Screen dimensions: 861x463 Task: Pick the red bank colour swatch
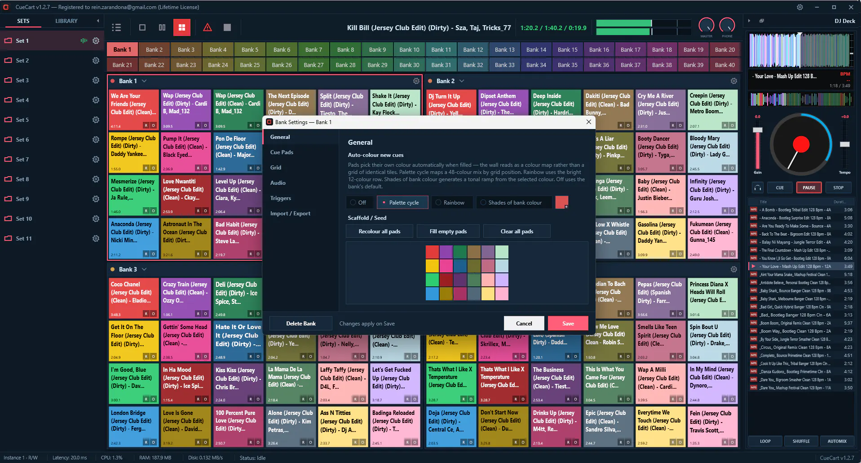coord(562,202)
